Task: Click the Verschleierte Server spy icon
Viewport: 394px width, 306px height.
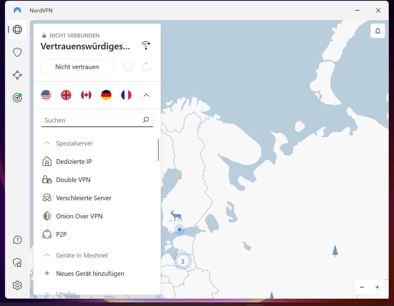Action: tap(47, 198)
